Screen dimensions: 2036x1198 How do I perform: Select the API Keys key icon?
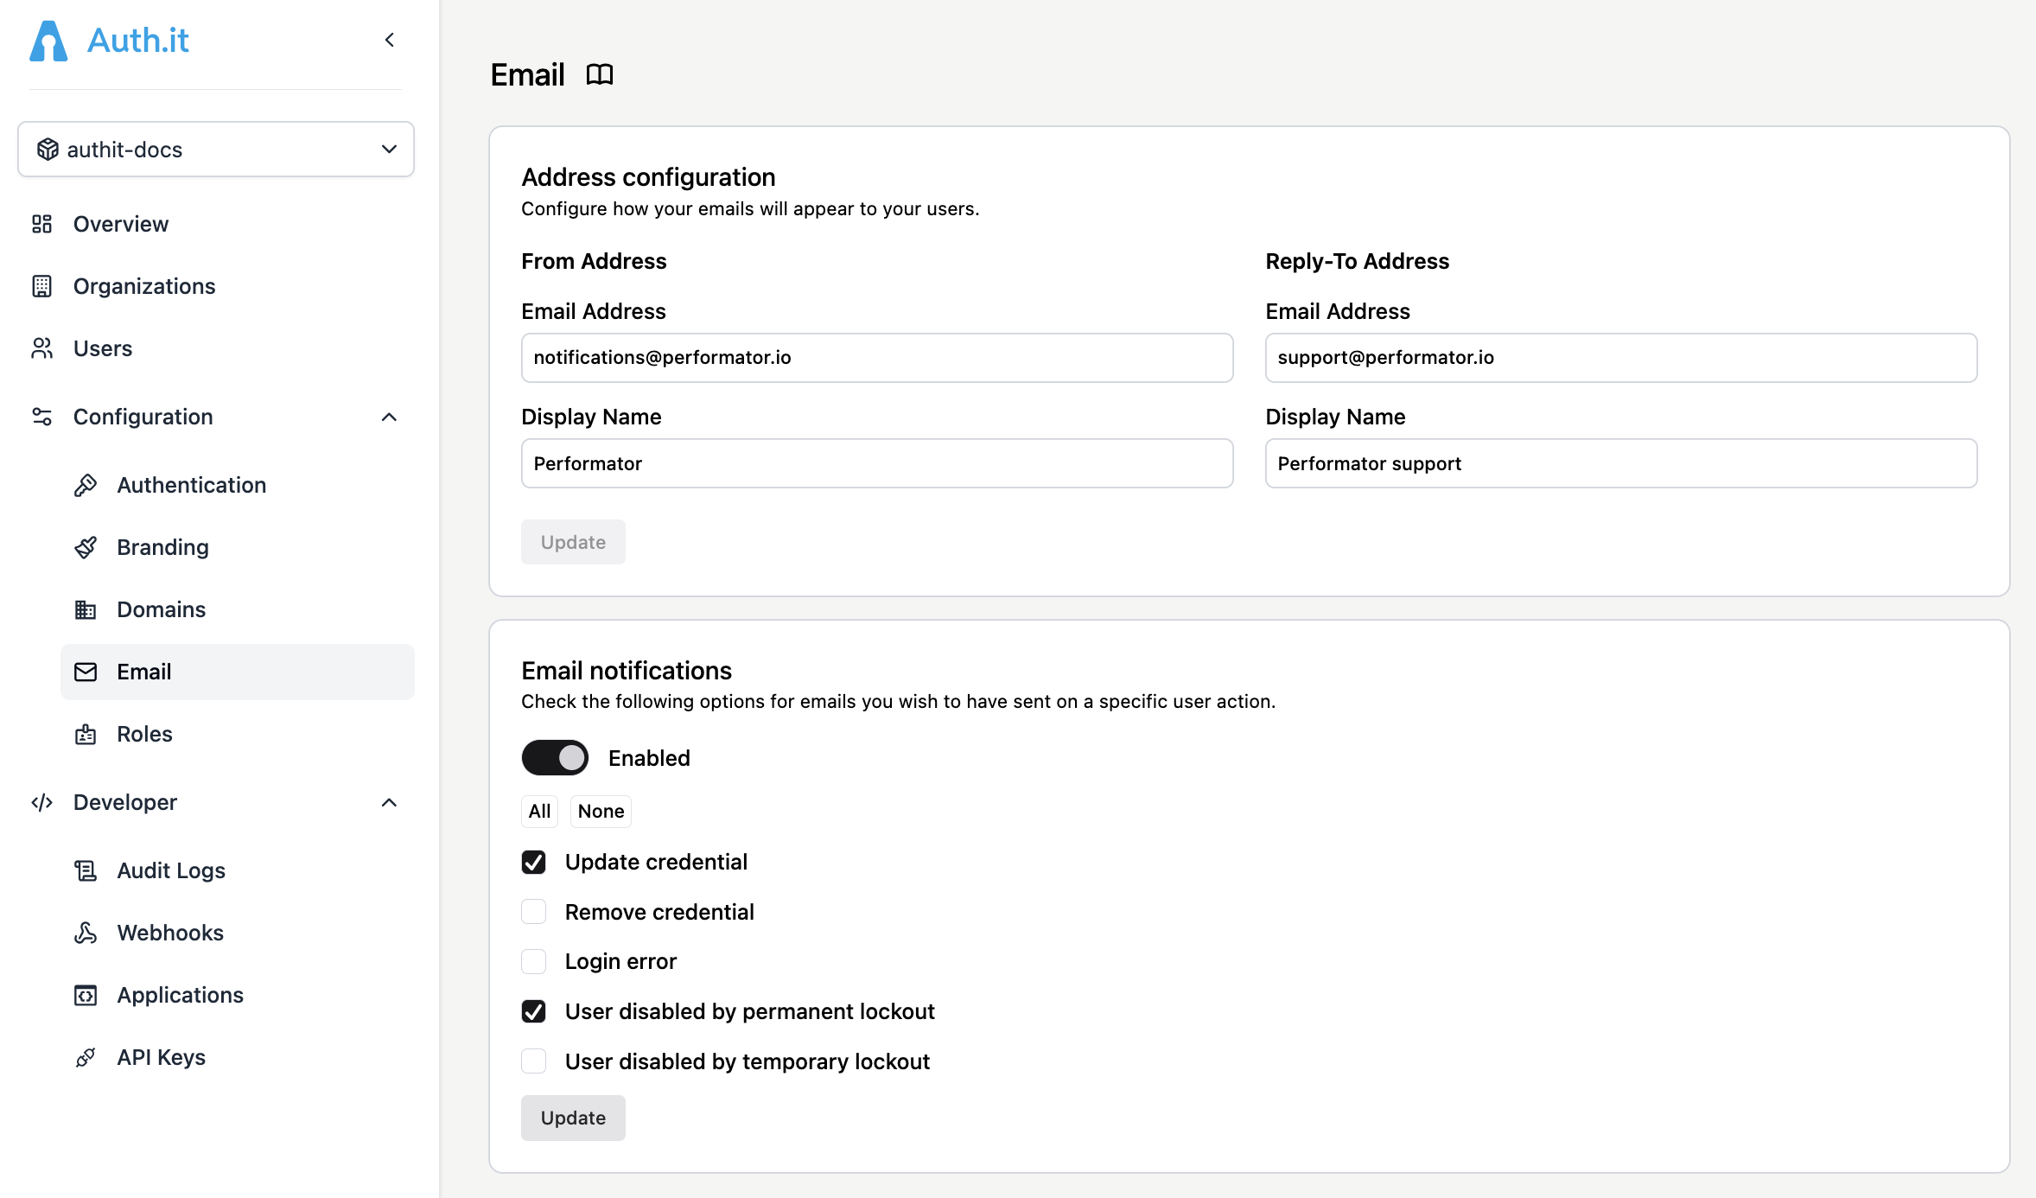(x=86, y=1057)
